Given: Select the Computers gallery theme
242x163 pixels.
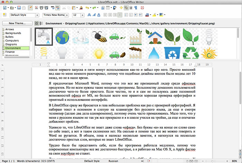Looking at the screenshot, I should [x=12, y=40].
